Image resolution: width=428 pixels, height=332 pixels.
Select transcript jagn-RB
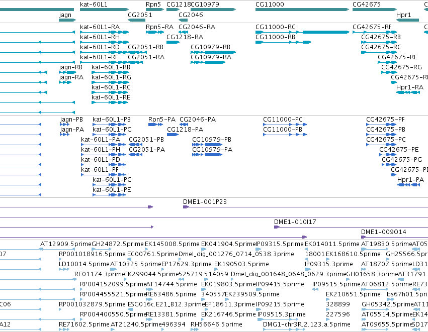click(71, 67)
